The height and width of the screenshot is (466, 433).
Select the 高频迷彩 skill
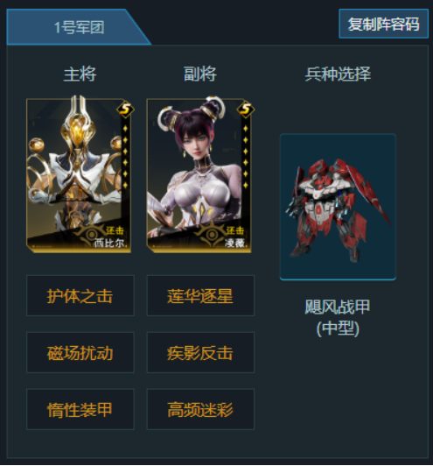(x=200, y=409)
